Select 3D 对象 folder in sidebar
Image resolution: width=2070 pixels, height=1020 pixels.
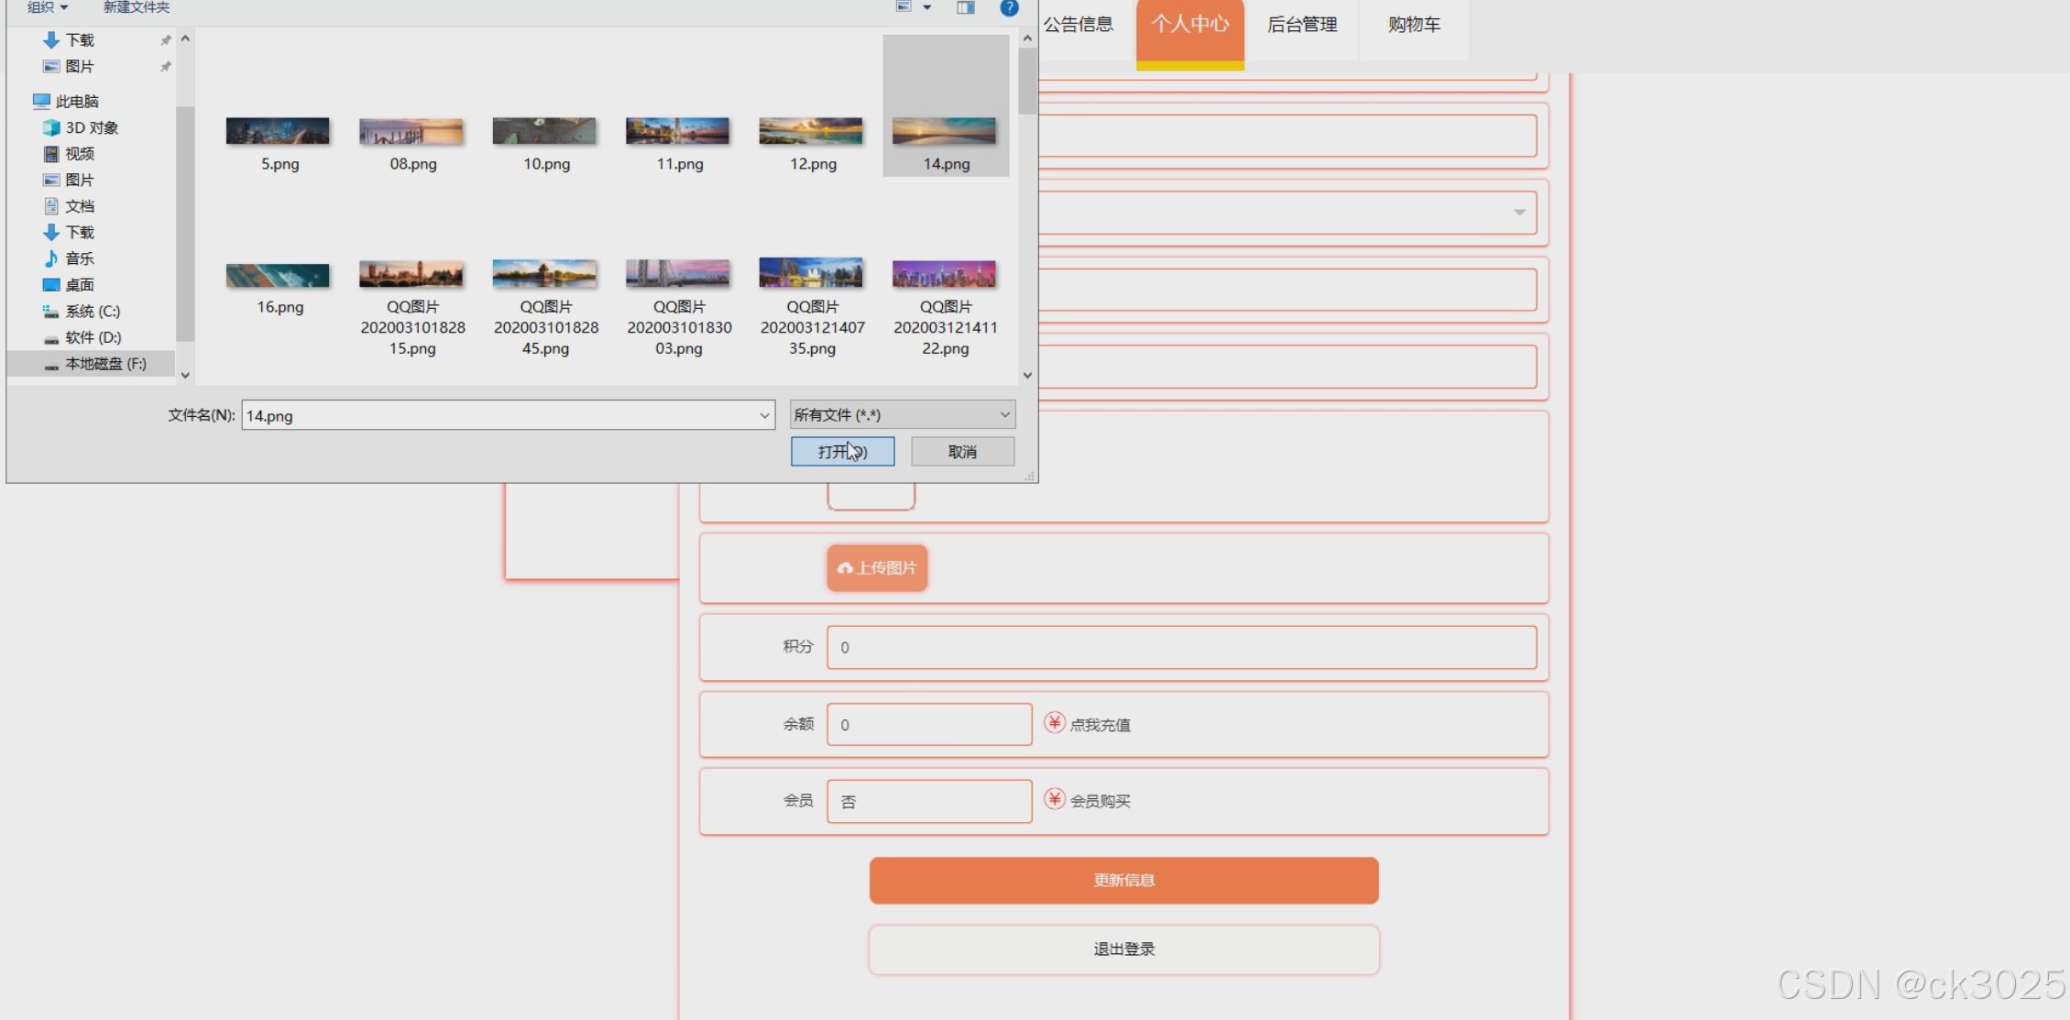[91, 127]
